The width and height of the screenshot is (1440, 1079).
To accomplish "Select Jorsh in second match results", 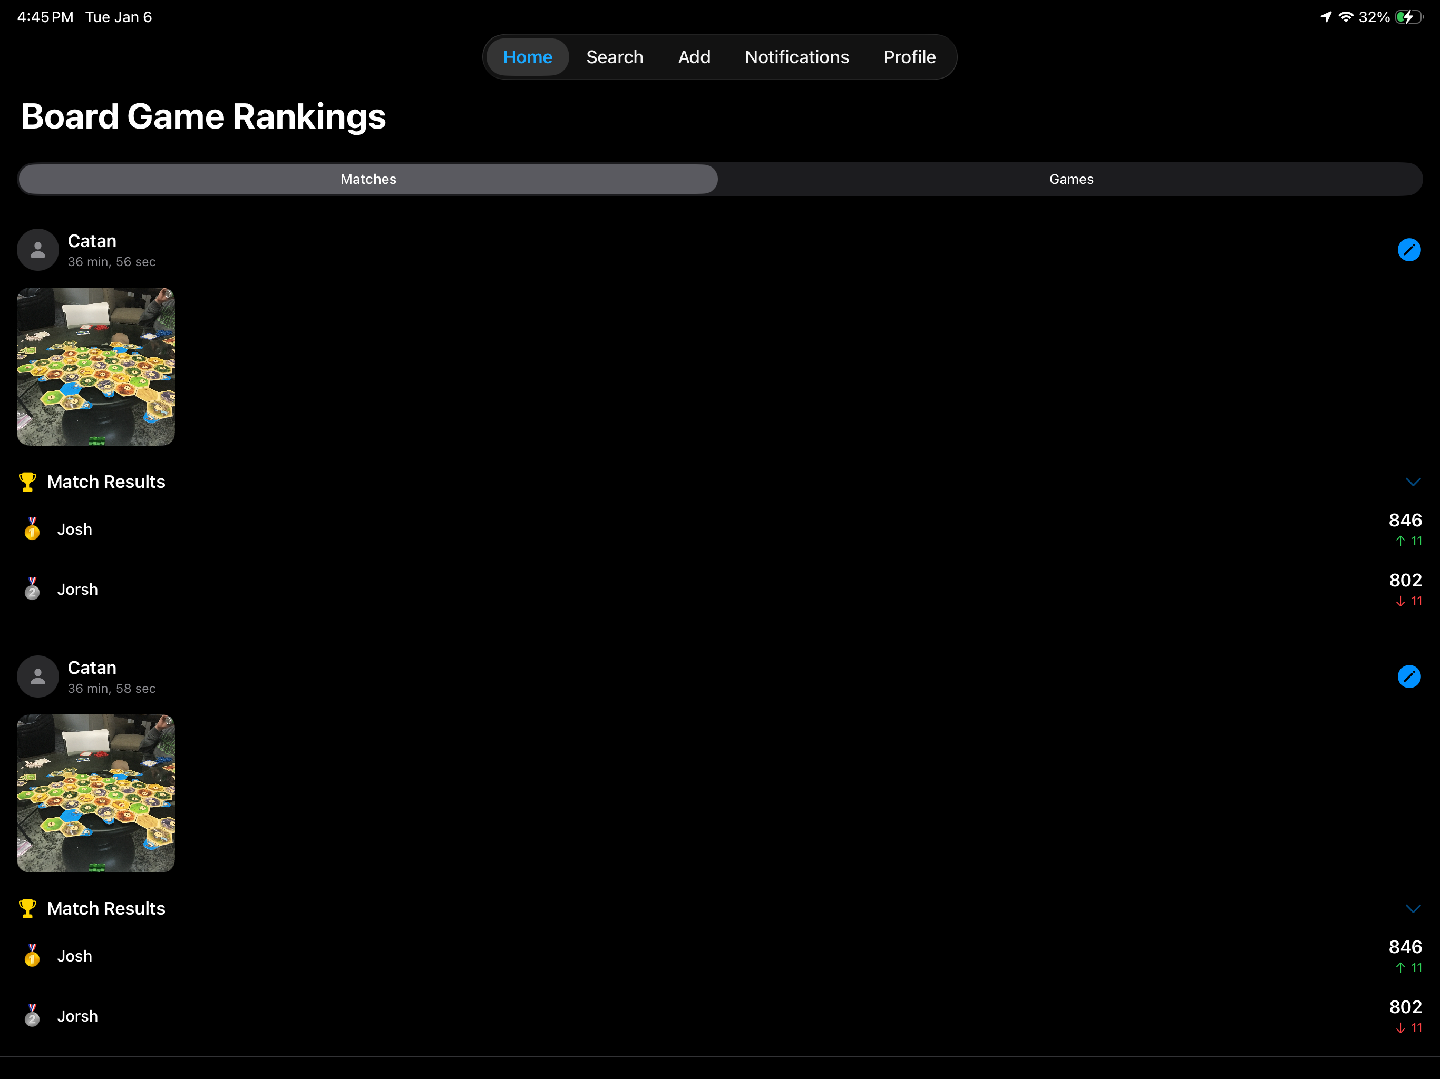I will 77,1016.
